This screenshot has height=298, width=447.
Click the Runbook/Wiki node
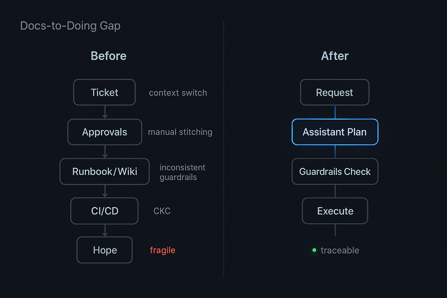[x=104, y=171]
